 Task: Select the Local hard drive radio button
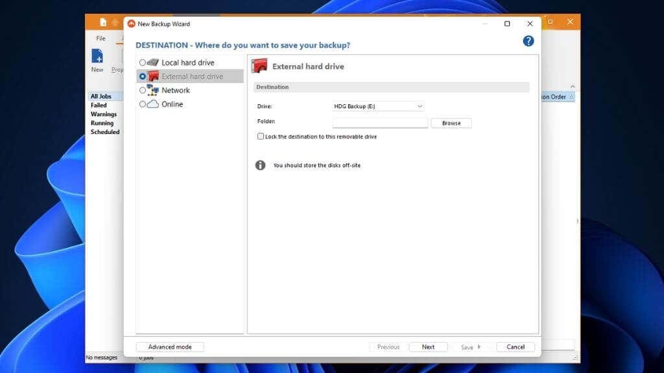pyautogui.click(x=143, y=63)
